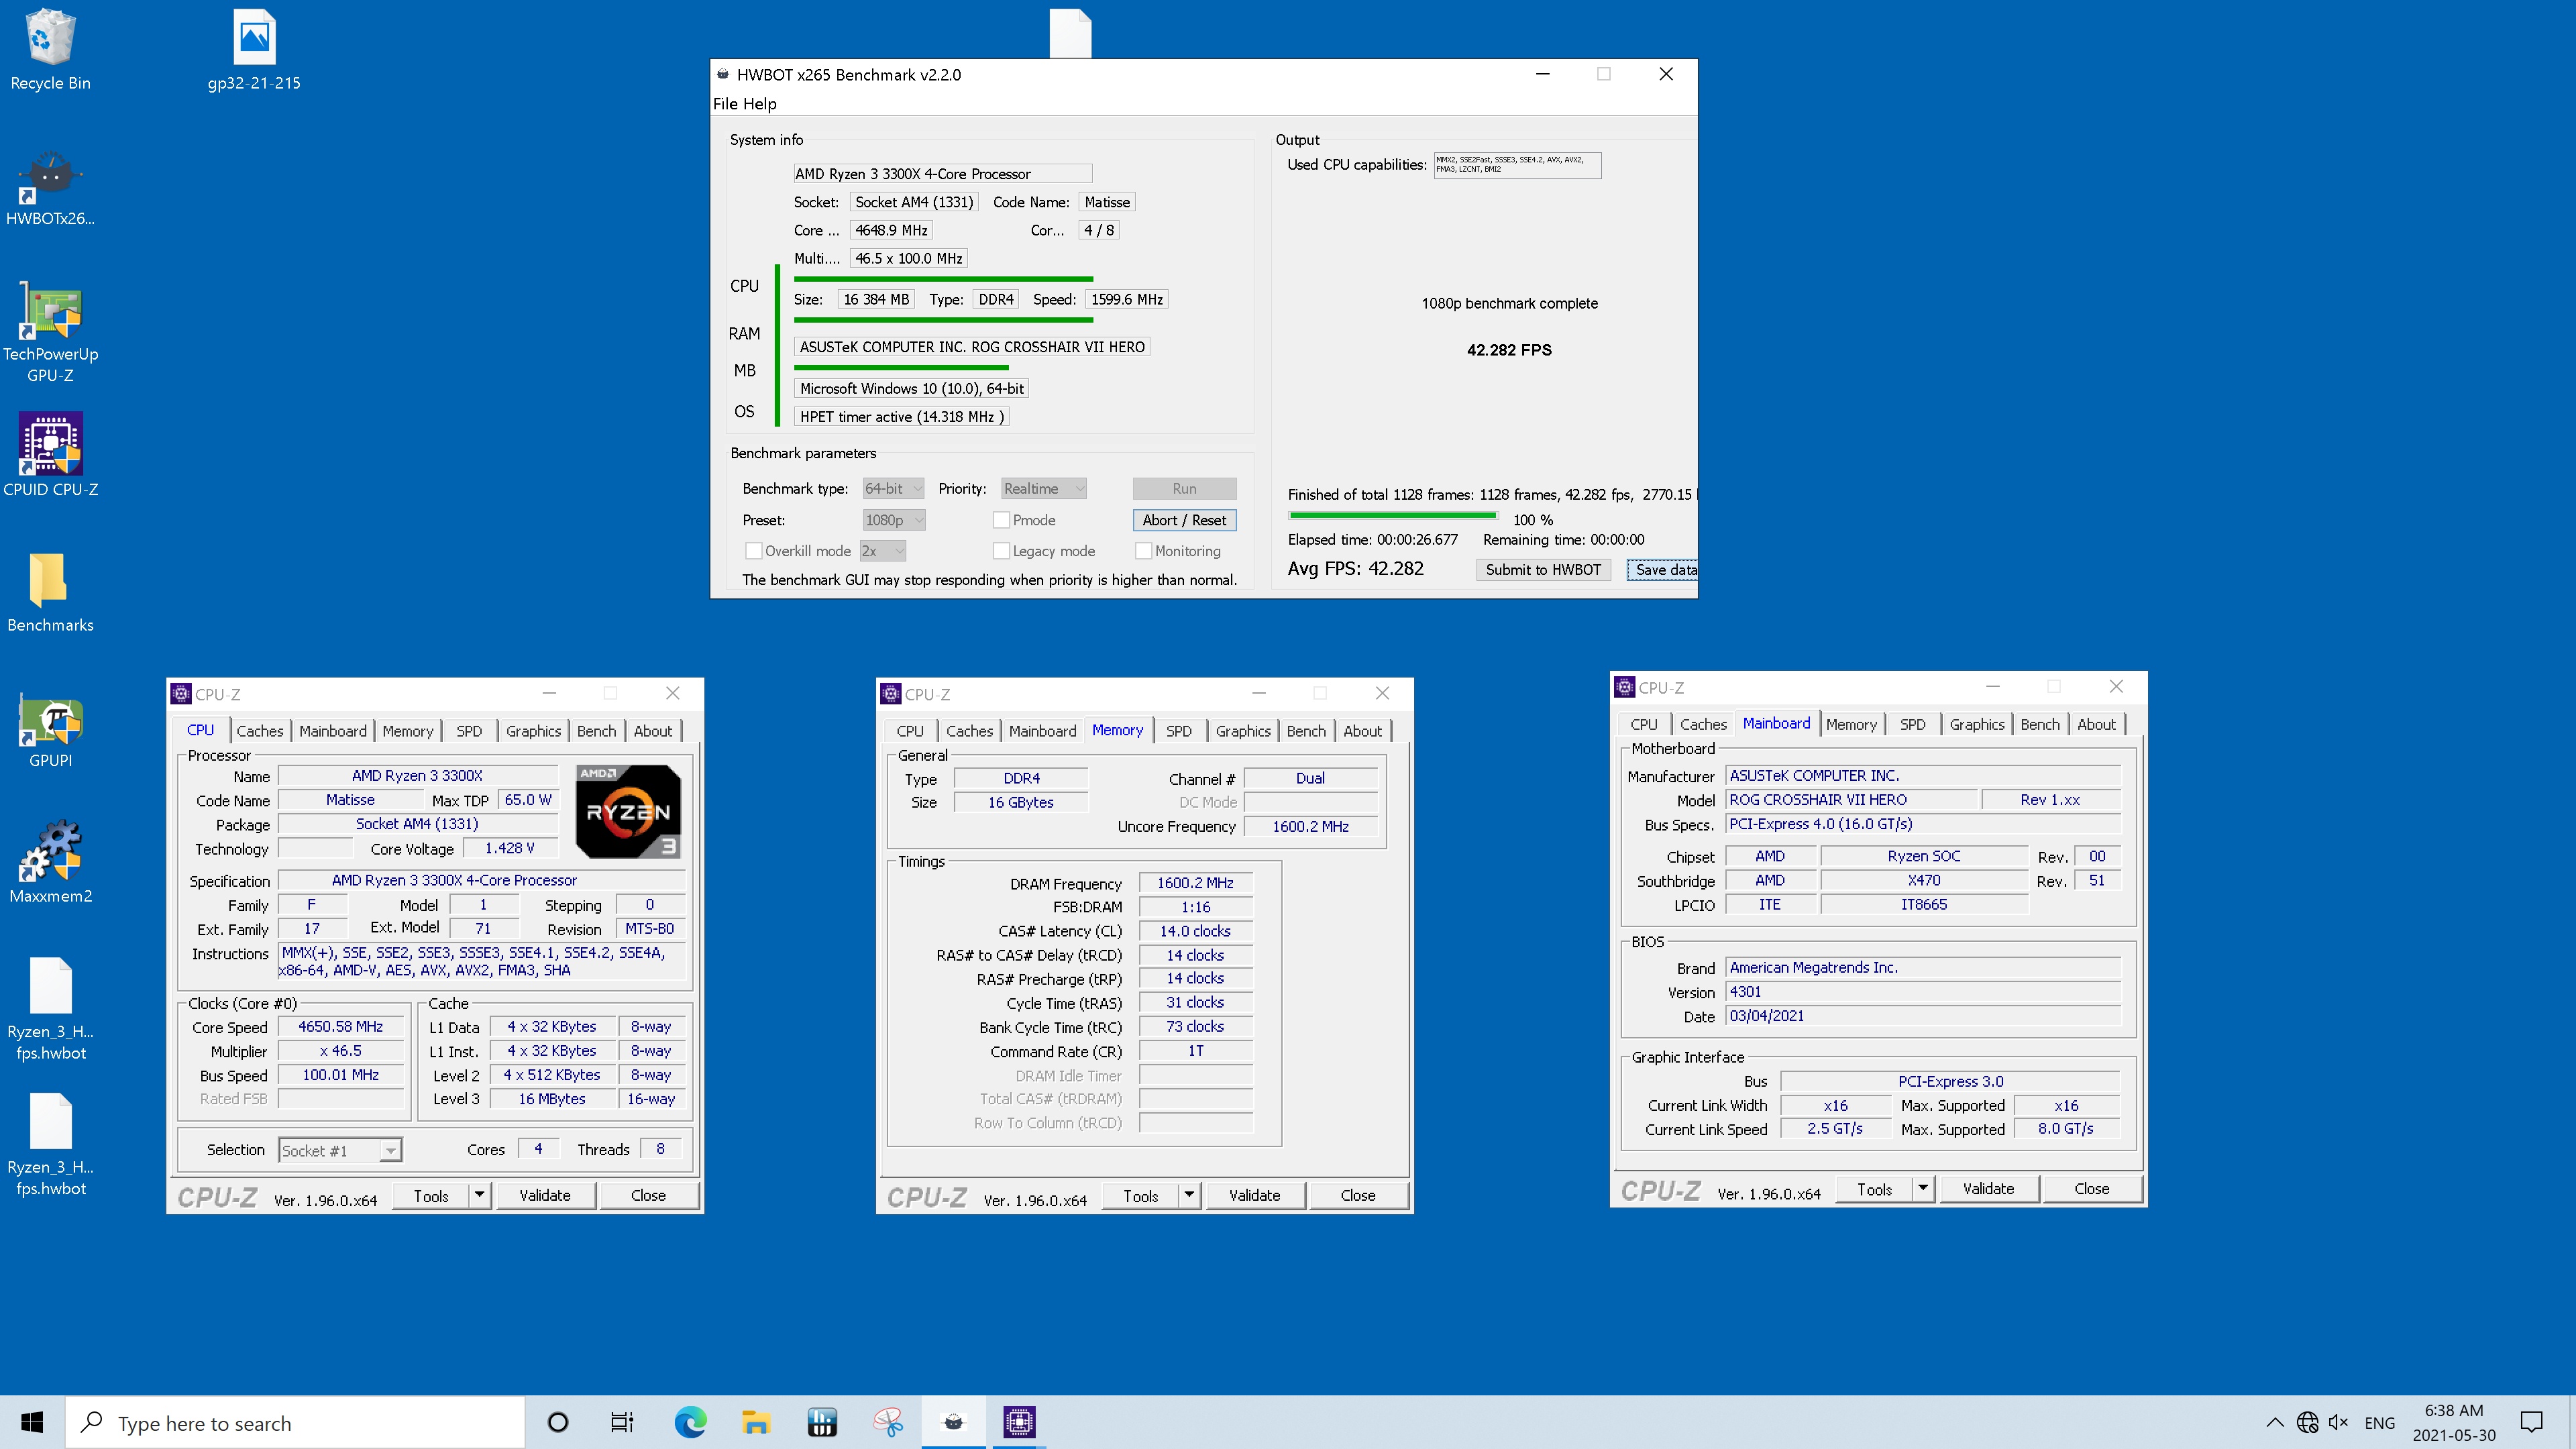Select the TechPowerUp GPU-Z desktop icon
Image resolution: width=2576 pixels, height=1449 pixels.
tap(50, 332)
